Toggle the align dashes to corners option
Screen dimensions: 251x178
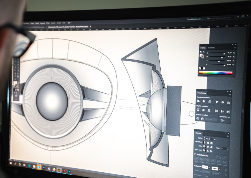point(224,158)
